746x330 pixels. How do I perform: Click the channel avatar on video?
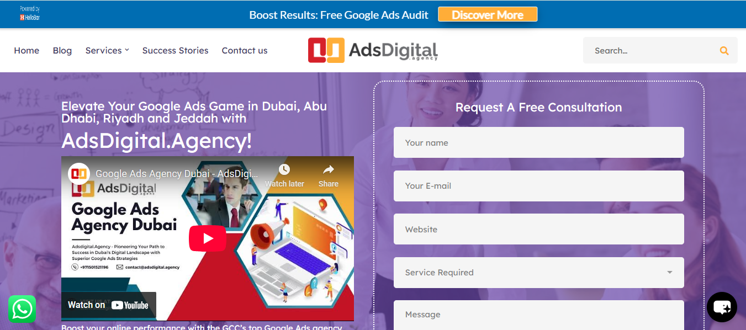(80, 173)
